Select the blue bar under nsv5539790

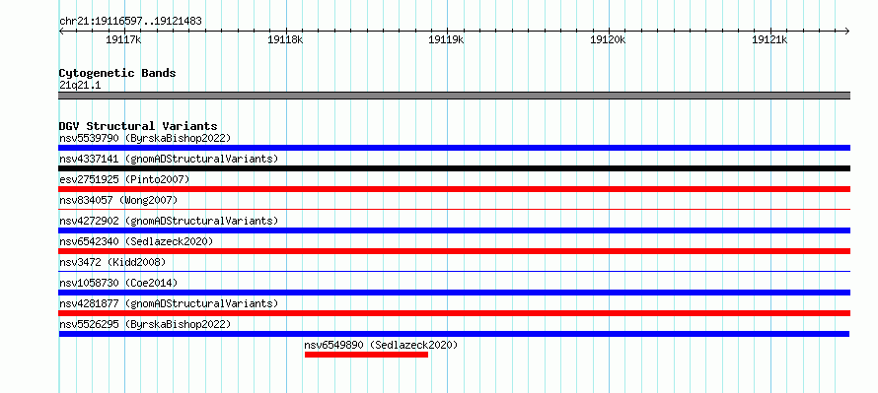pos(454,148)
